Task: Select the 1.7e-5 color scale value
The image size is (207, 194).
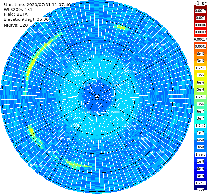Action: 201,68
